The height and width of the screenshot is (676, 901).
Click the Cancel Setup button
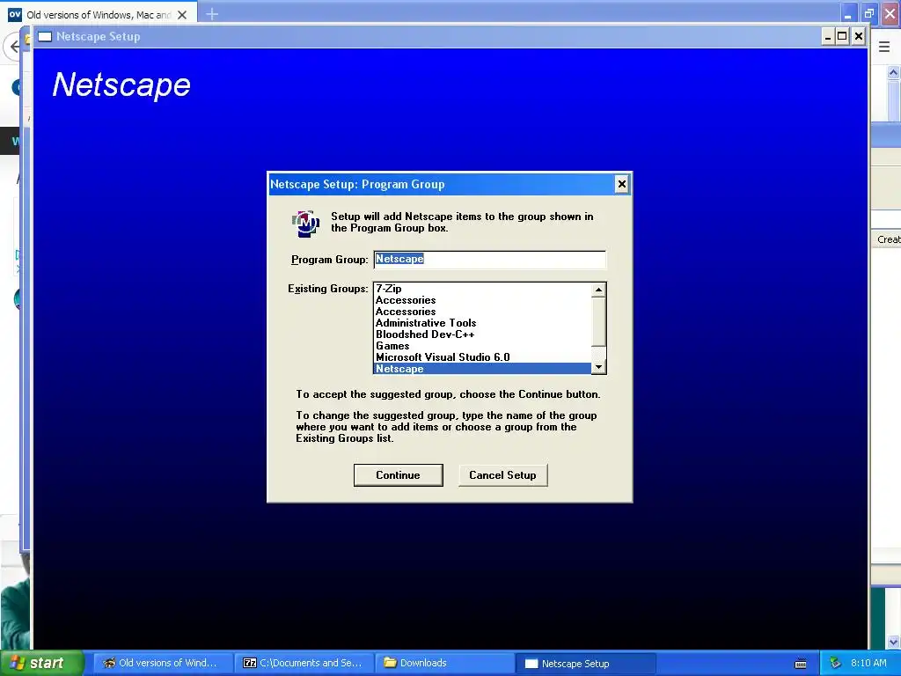(x=502, y=474)
